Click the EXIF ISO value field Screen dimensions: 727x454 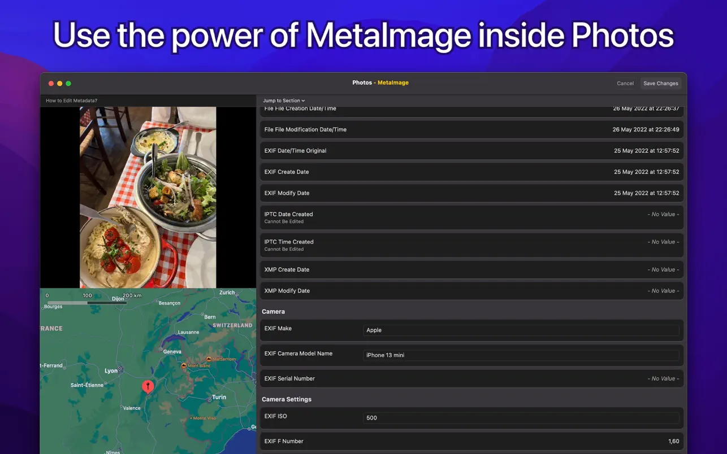(x=520, y=418)
